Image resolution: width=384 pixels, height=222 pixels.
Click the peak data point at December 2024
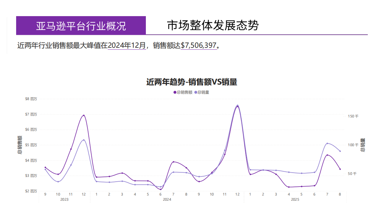click(237, 106)
